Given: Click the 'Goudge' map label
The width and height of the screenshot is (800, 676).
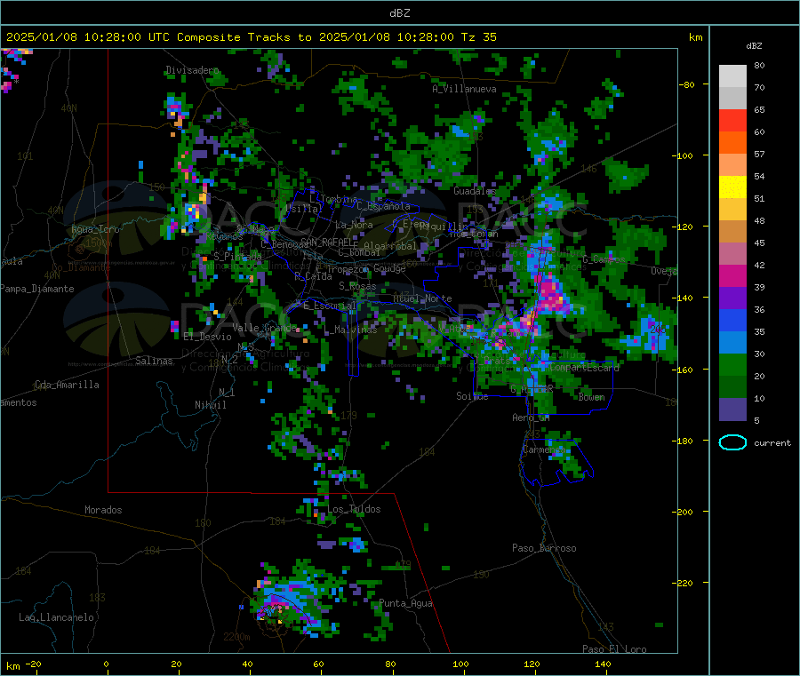Looking at the screenshot, I should click(389, 268).
